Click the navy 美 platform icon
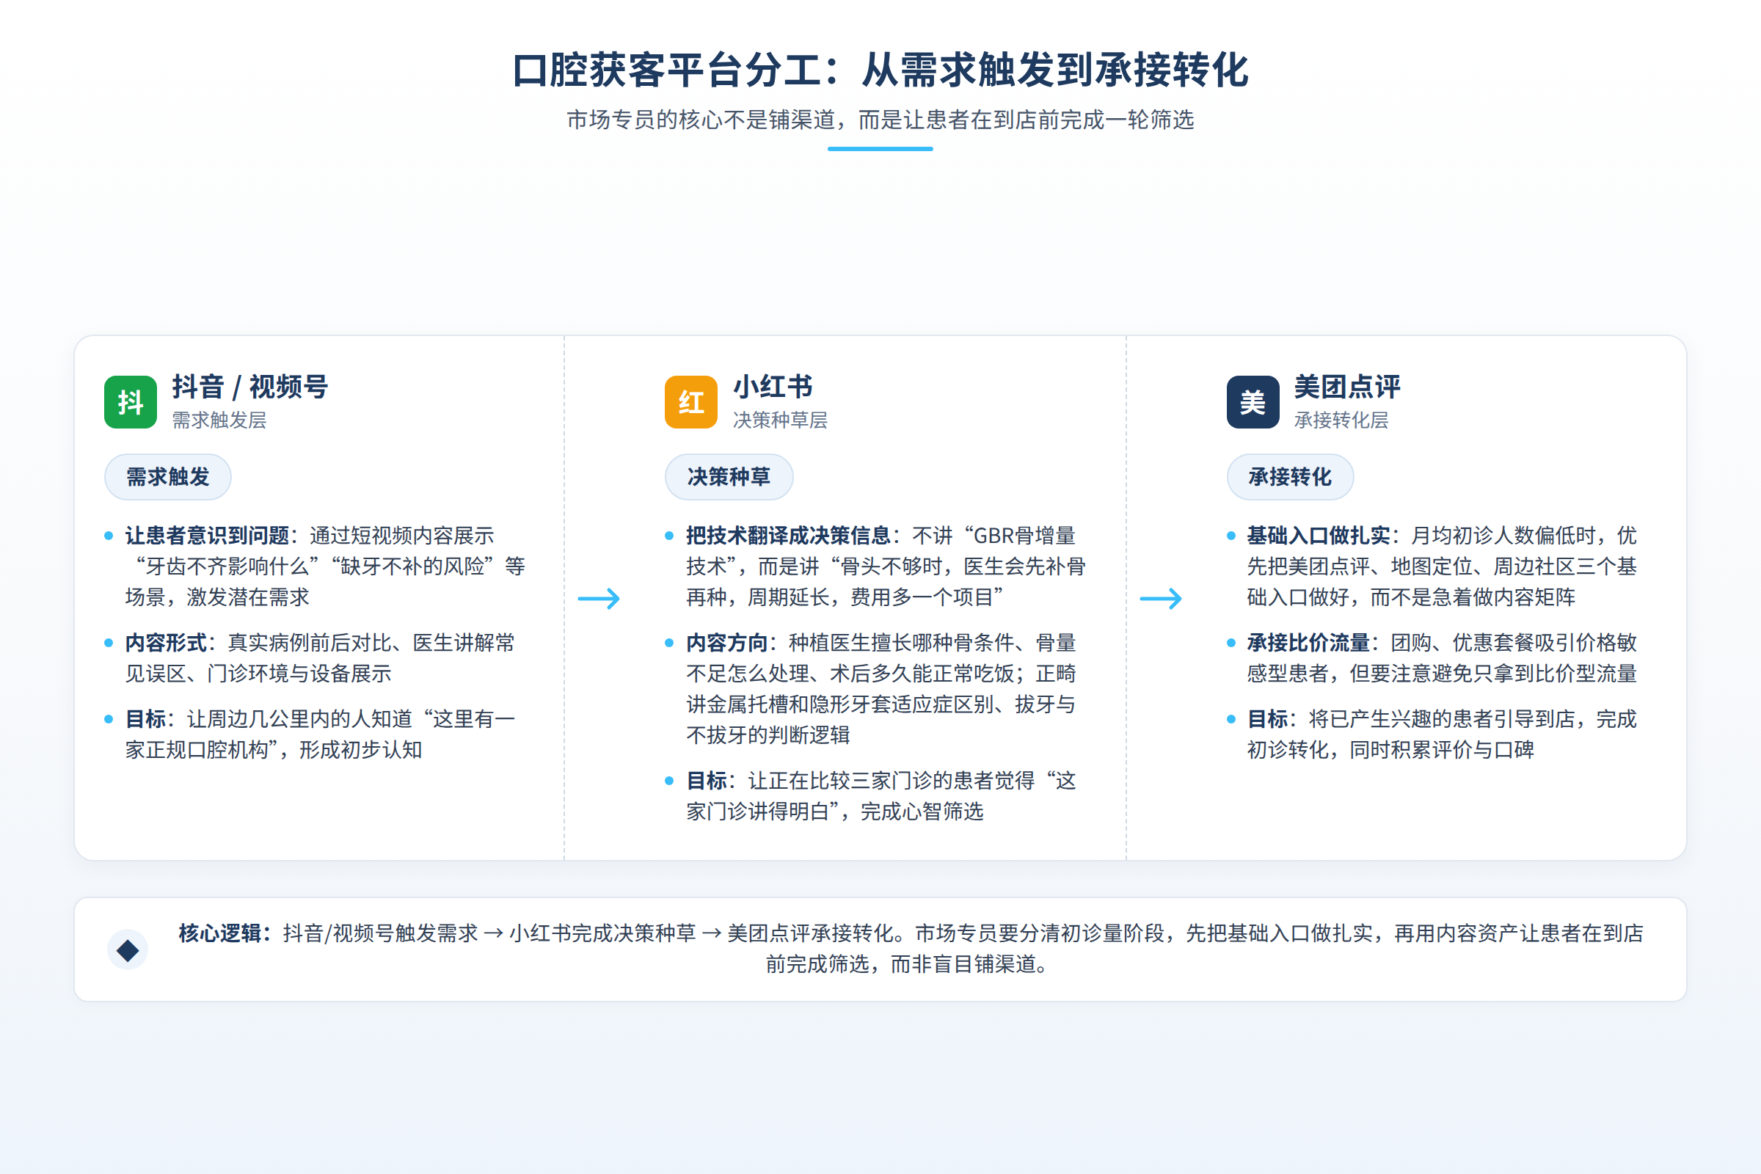Viewport: 1761px width, 1174px height. point(1253,402)
